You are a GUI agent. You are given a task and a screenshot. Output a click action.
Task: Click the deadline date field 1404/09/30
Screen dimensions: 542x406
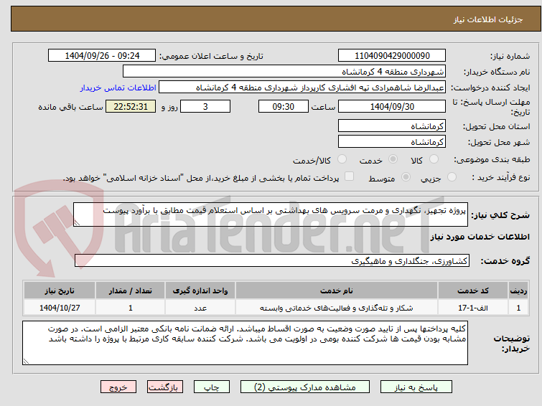[392, 106]
